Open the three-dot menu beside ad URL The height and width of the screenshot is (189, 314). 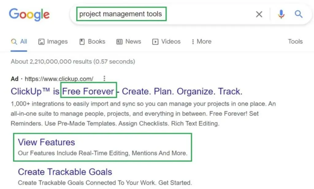click(x=105, y=79)
